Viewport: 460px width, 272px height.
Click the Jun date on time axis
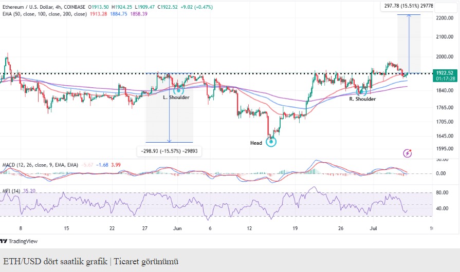(177, 228)
